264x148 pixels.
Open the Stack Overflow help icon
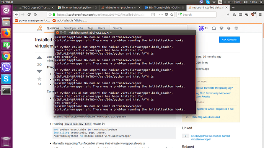tap(229, 28)
